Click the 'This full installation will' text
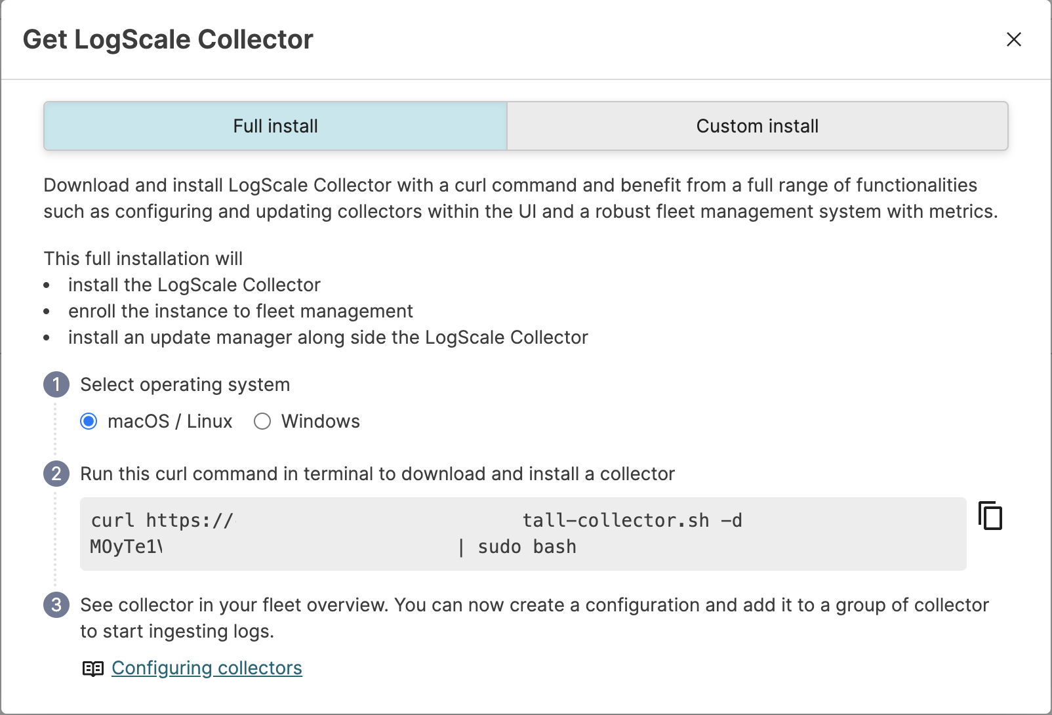The width and height of the screenshot is (1052, 715). point(143,258)
